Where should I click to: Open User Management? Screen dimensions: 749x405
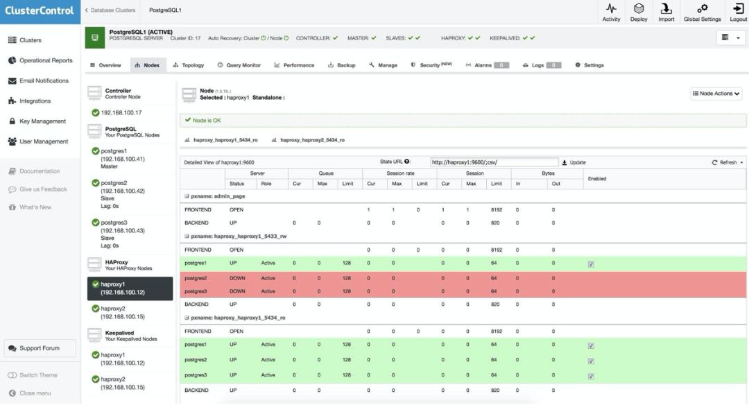(x=37, y=141)
